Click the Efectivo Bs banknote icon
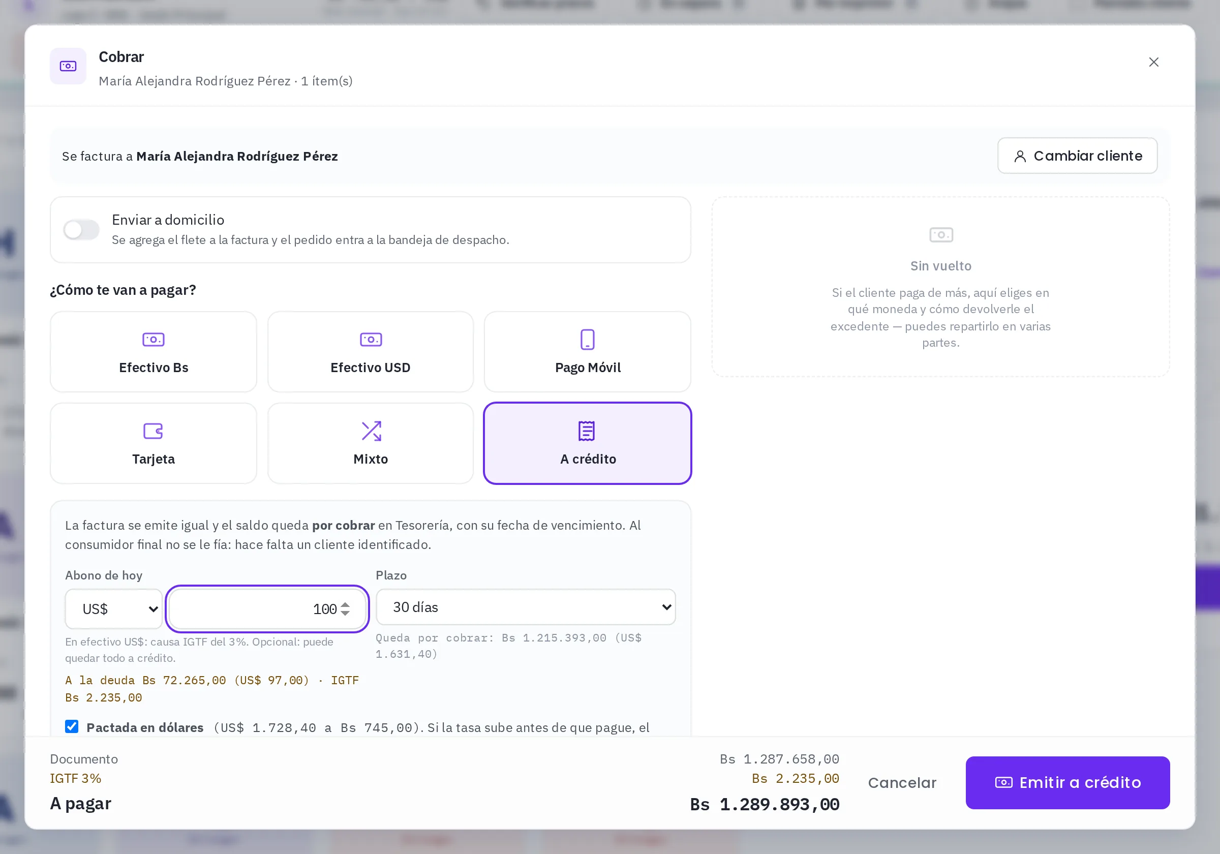This screenshot has width=1220, height=854. pos(154,340)
